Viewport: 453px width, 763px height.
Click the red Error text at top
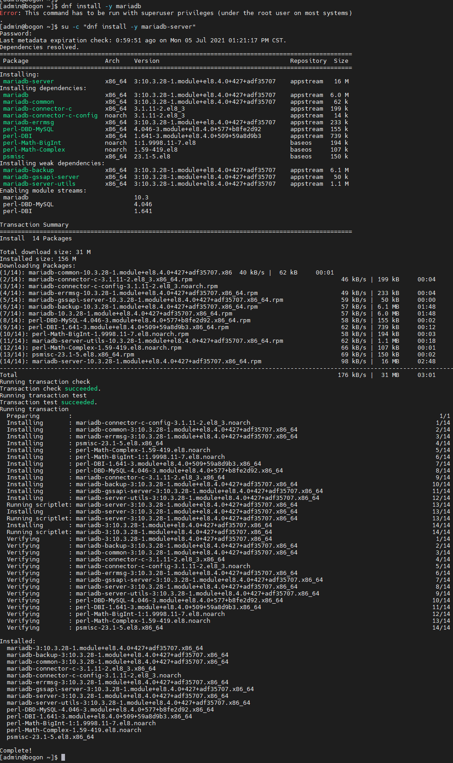pos(9,13)
